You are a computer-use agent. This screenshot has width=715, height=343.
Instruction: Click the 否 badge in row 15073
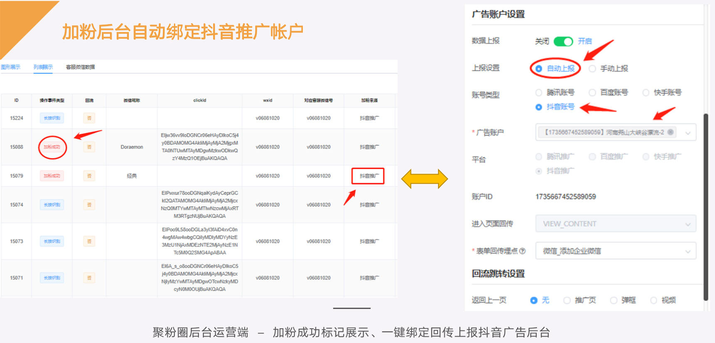89,241
